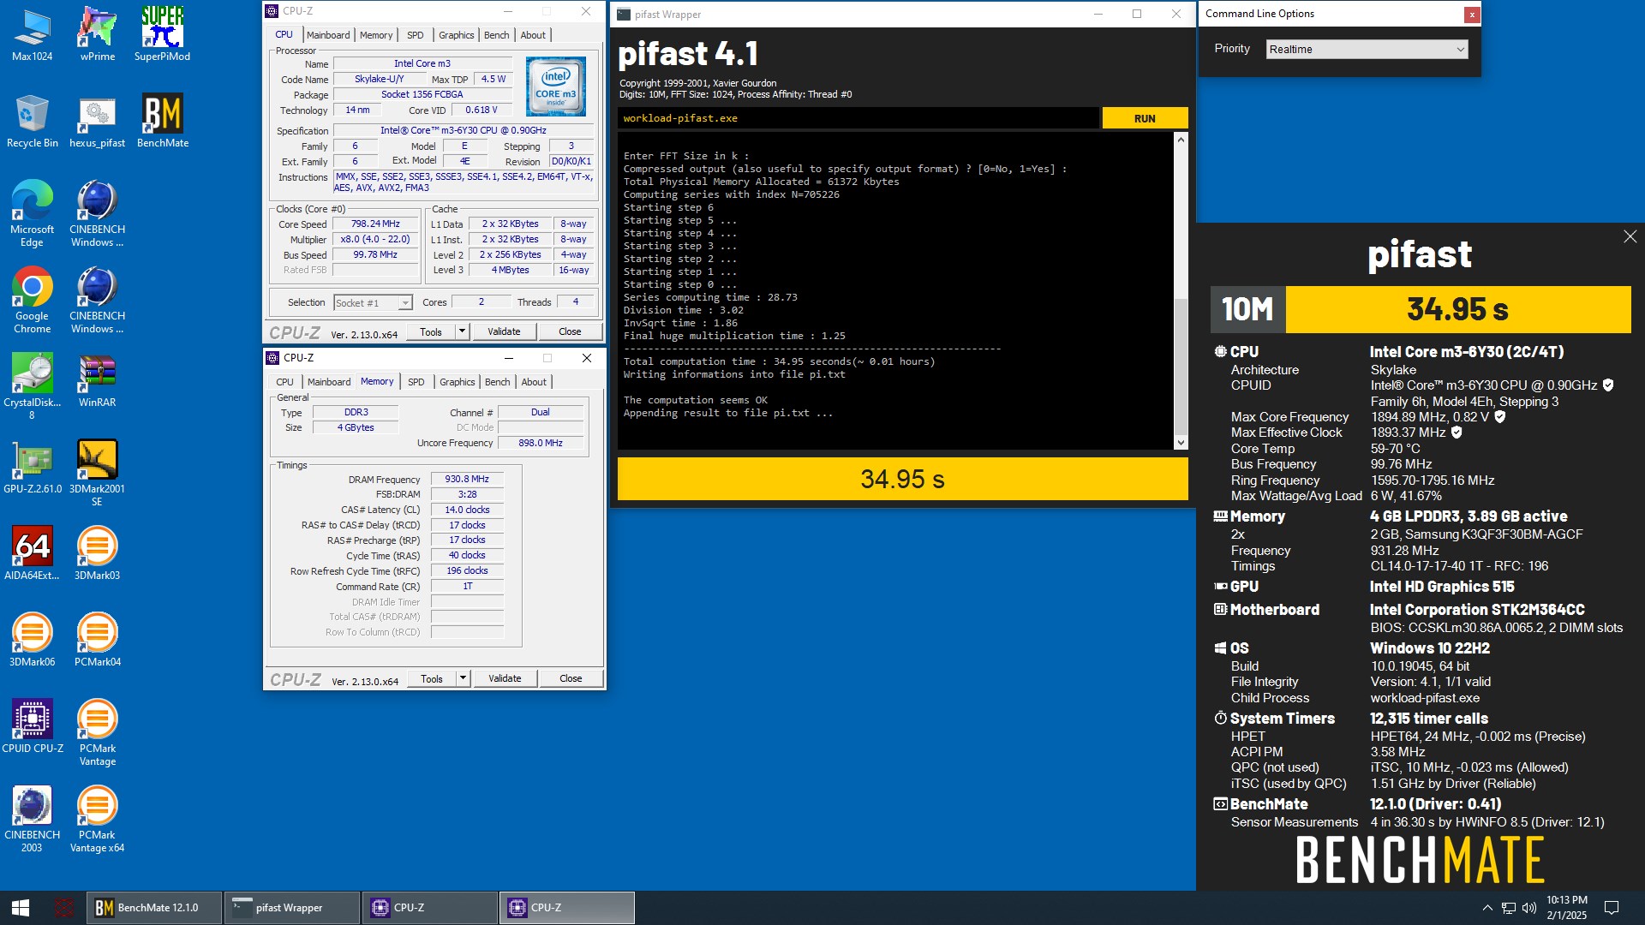The width and height of the screenshot is (1645, 925).
Task: Click Close button in the upper CPU-Z window
Action: tap(570, 331)
